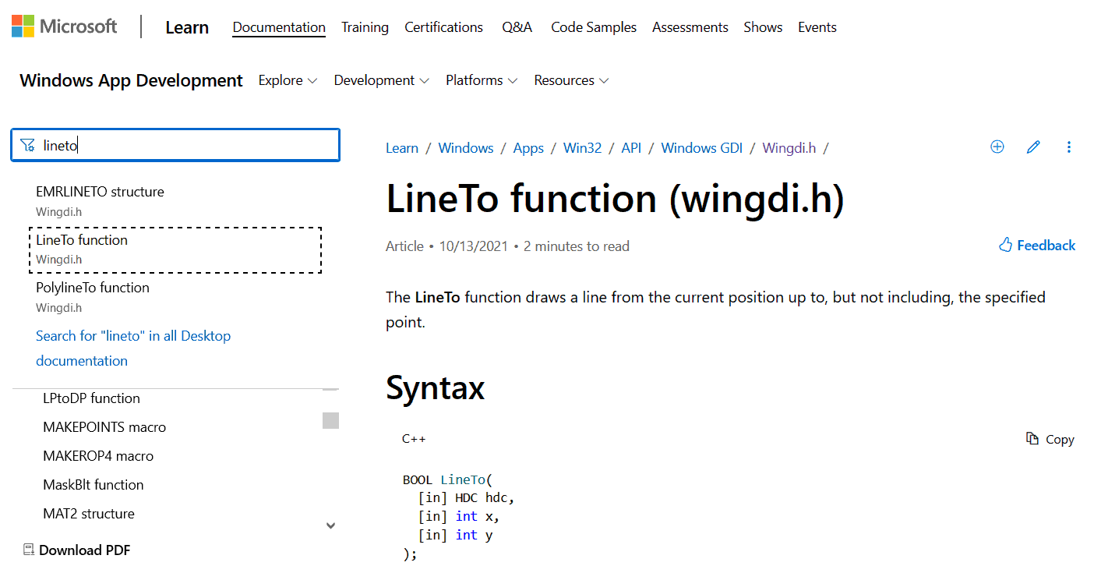Click the Learn breadcrumb link
The width and height of the screenshot is (1094, 573).
402,148
